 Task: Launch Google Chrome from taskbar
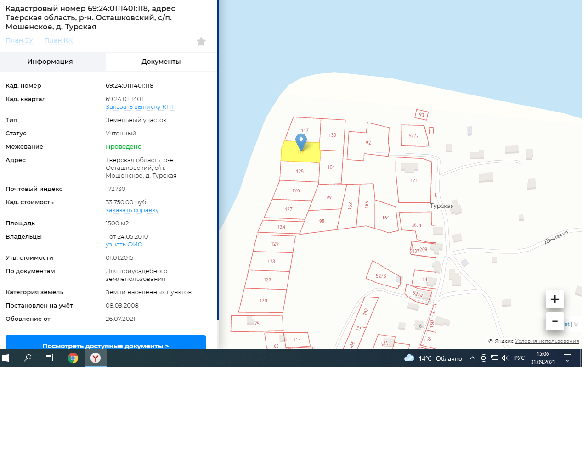[x=73, y=358]
